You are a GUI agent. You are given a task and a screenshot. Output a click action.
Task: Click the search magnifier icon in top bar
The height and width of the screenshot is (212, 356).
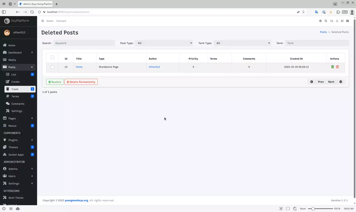point(326,21)
